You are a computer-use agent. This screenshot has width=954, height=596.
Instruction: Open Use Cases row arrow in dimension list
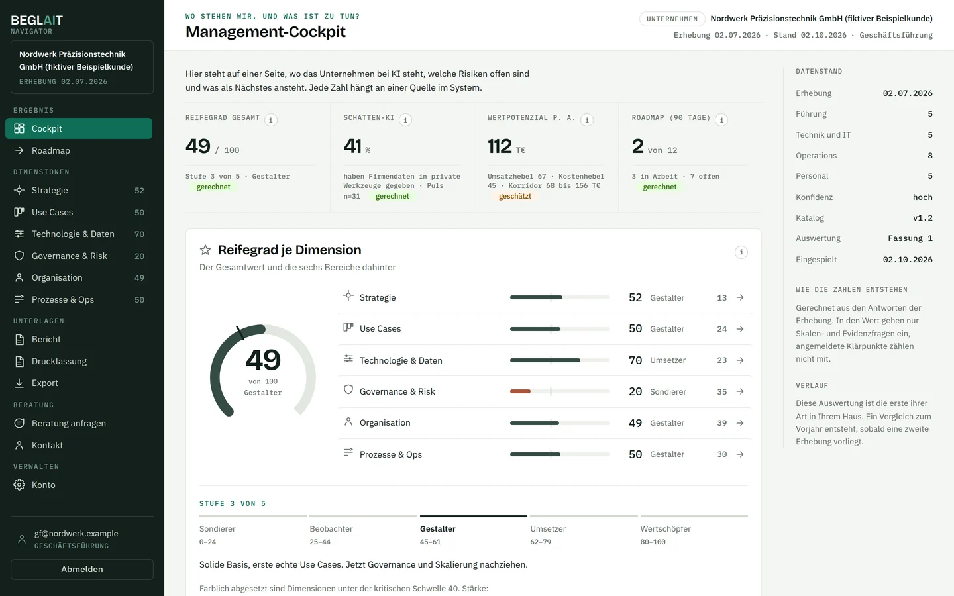click(x=740, y=329)
